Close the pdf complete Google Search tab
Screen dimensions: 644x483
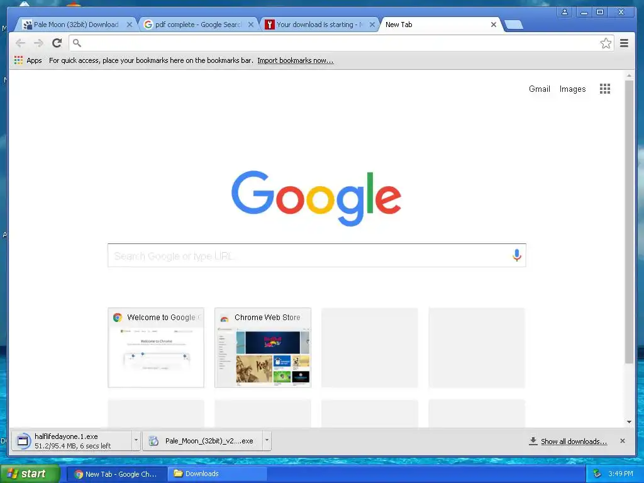click(251, 25)
